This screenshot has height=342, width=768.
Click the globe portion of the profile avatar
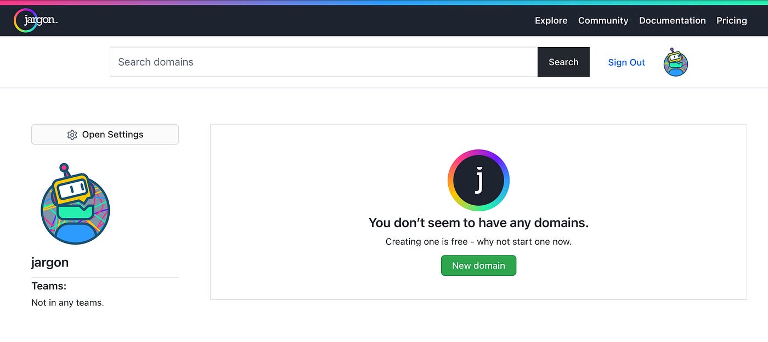tap(49, 219)
